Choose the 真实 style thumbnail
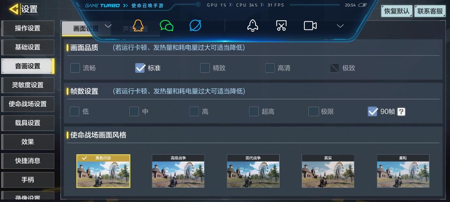The image size is (450, 202). coord(328,171)
